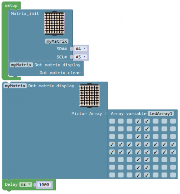The height and width of the screenshot is (194, 180).
Task: Uncheck row 4 column 1 LED checkbox
Action: coord(112,144)
